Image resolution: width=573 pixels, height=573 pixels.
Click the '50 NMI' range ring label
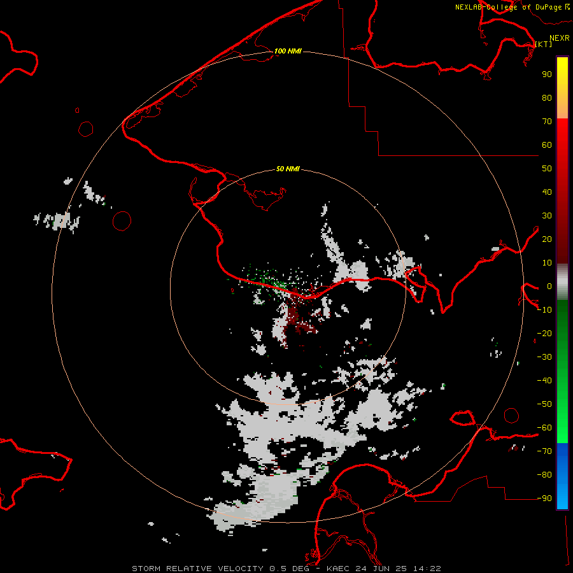click(x=288, y=169)
